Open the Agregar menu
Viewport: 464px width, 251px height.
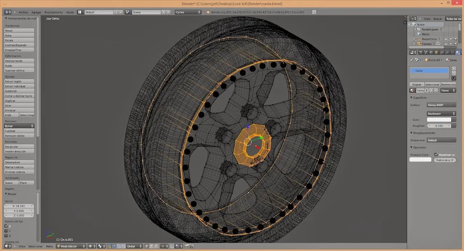pyautogui.click(x=36, y=12)
